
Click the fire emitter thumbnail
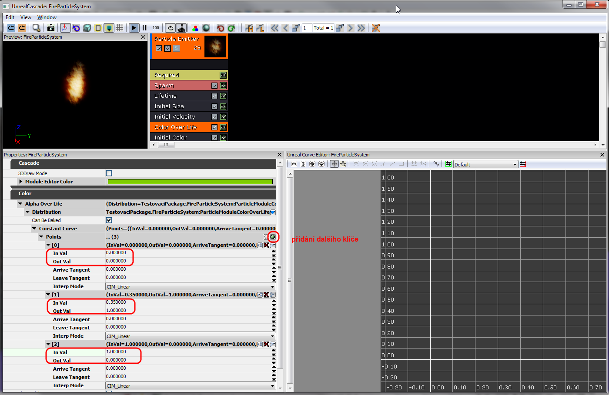click(x=215, y=46)
